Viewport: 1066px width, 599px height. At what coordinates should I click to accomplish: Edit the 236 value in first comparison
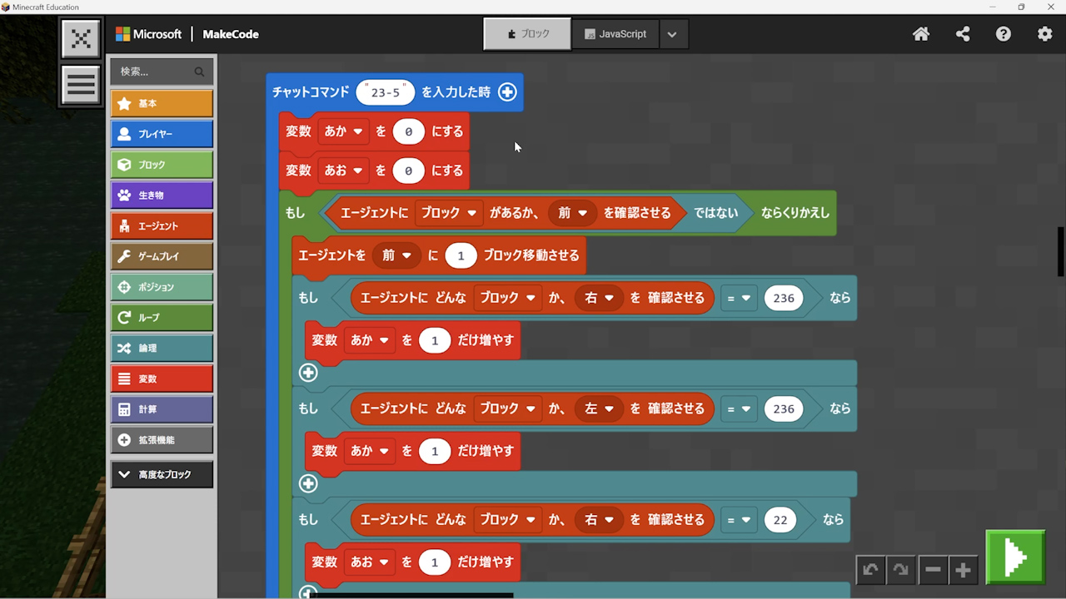coord(783,298)
